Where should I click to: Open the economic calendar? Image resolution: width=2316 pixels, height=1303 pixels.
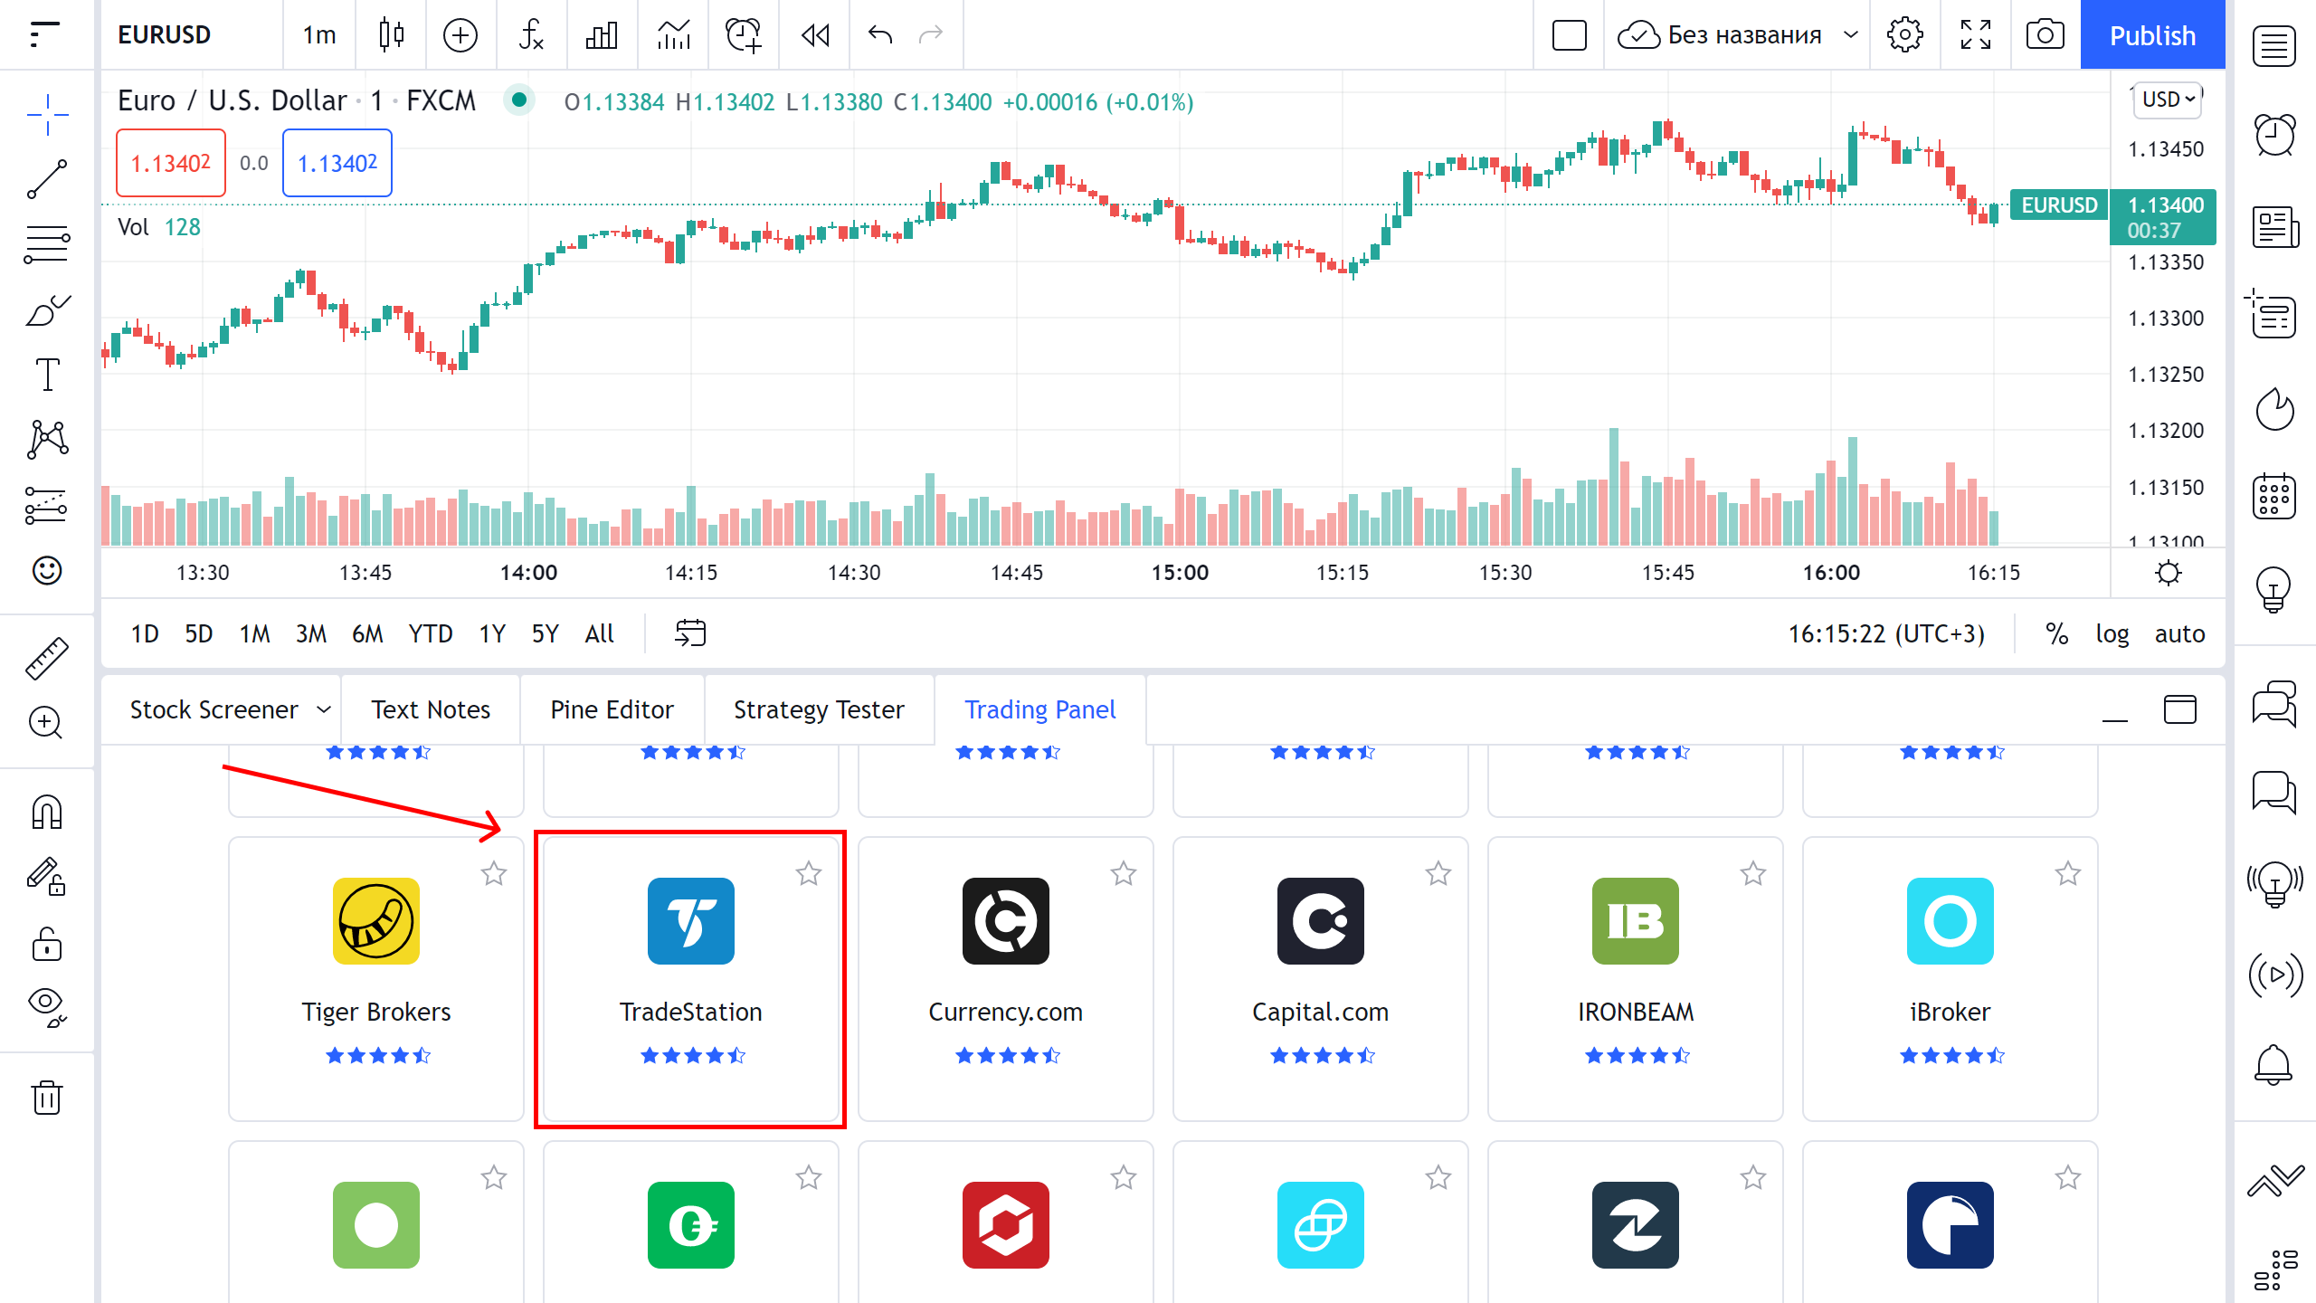click(2274, 496)
